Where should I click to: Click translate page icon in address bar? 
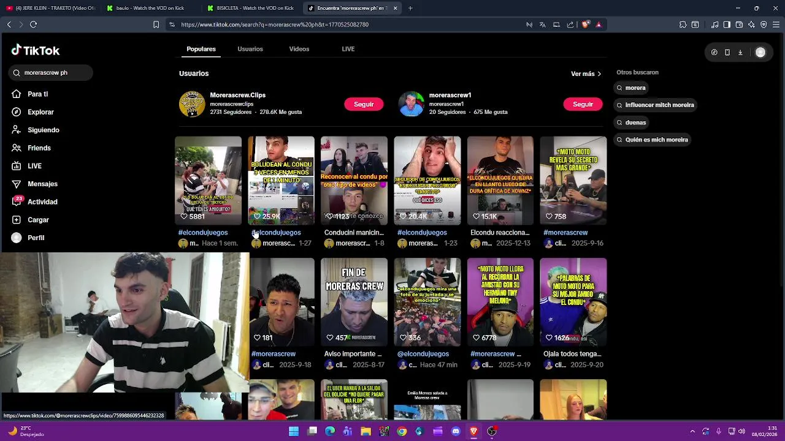tap(543, 24)
